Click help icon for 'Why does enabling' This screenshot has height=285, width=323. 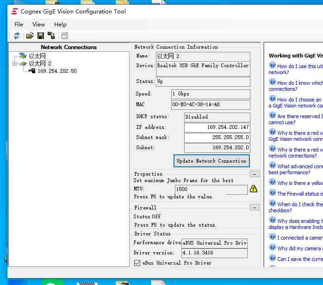272,220
